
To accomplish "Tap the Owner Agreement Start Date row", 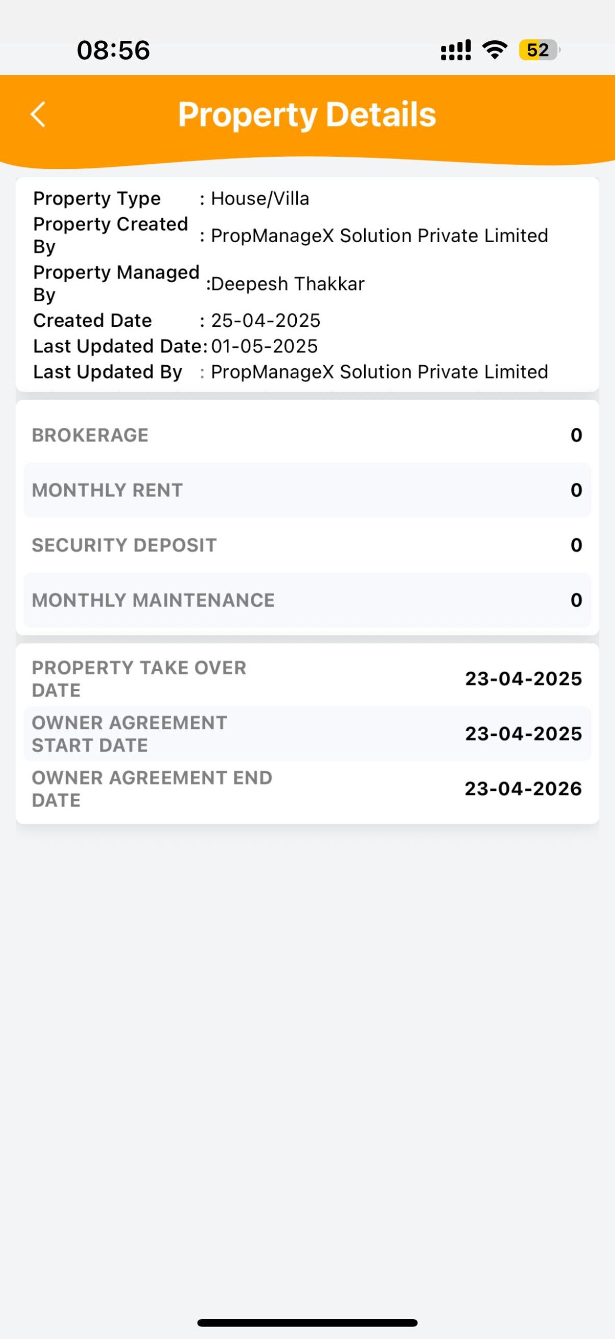I will pos(307,734).
